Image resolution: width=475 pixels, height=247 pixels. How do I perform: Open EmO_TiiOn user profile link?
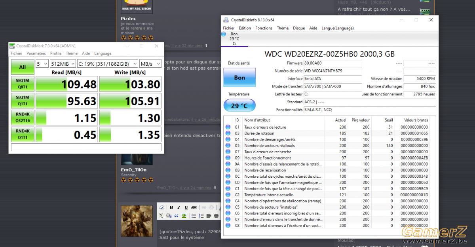(x=134, y=170)
